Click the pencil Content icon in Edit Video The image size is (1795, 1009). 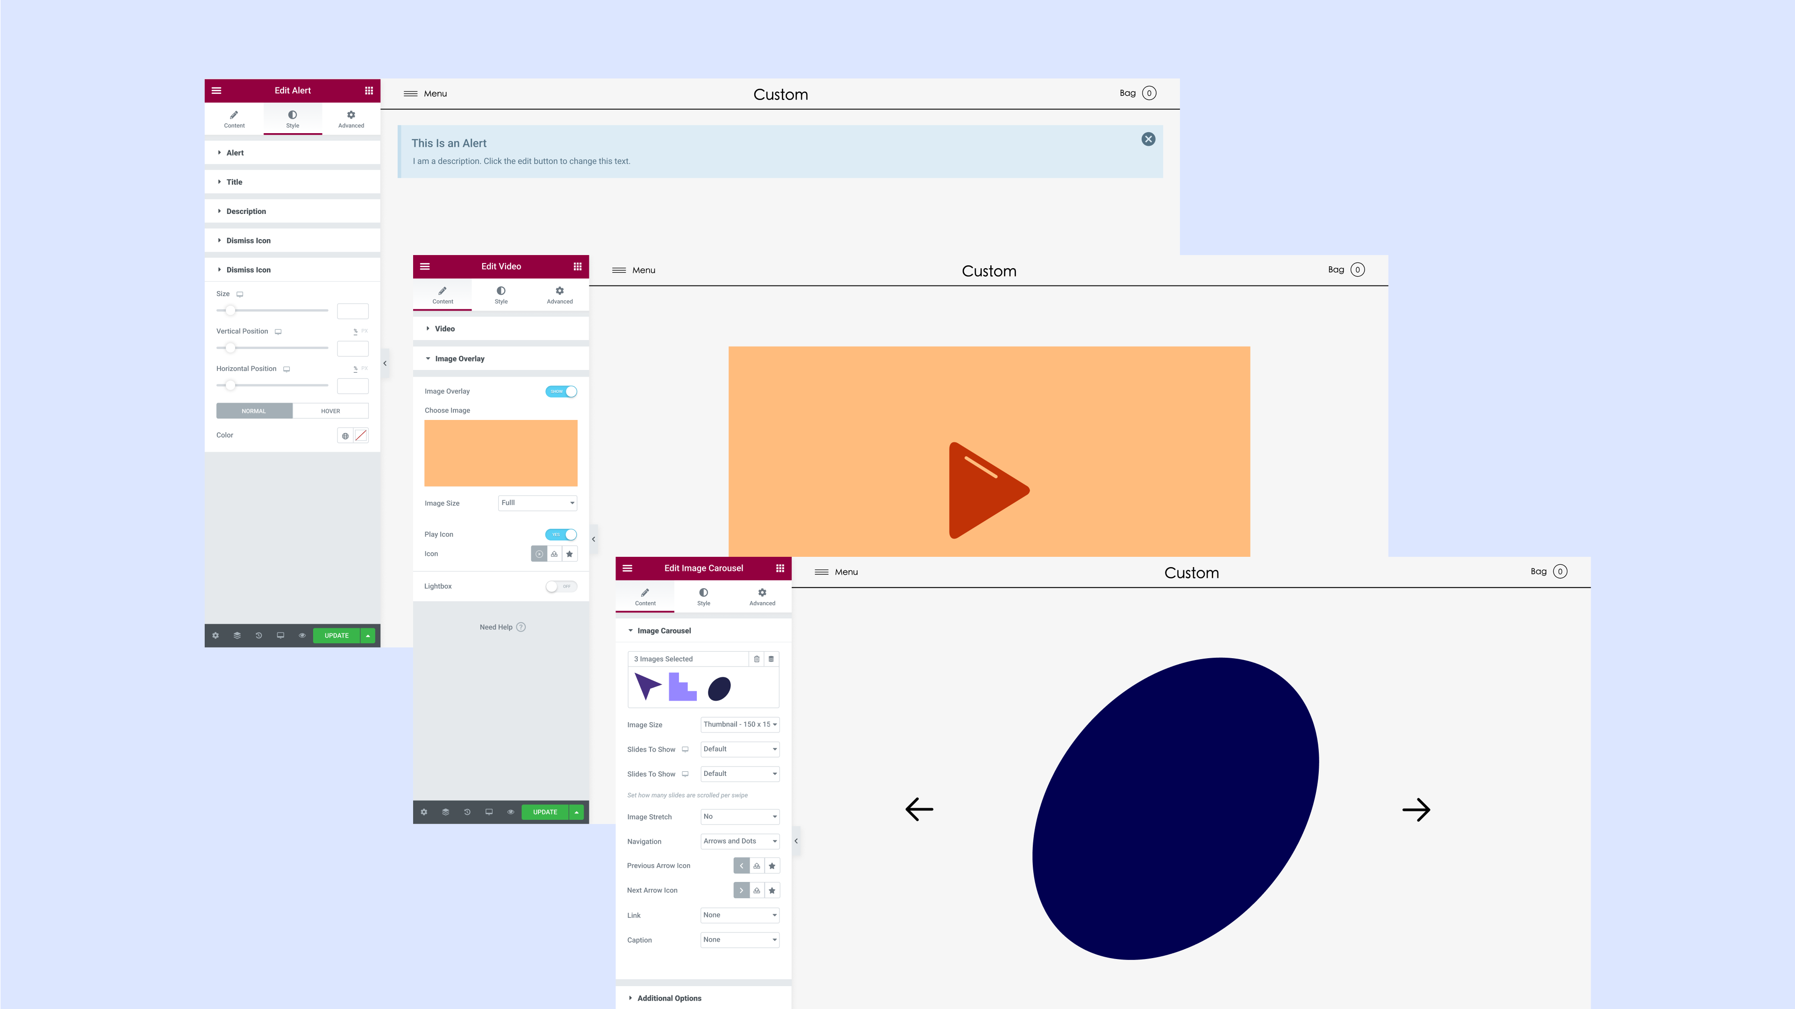point(443,292)
